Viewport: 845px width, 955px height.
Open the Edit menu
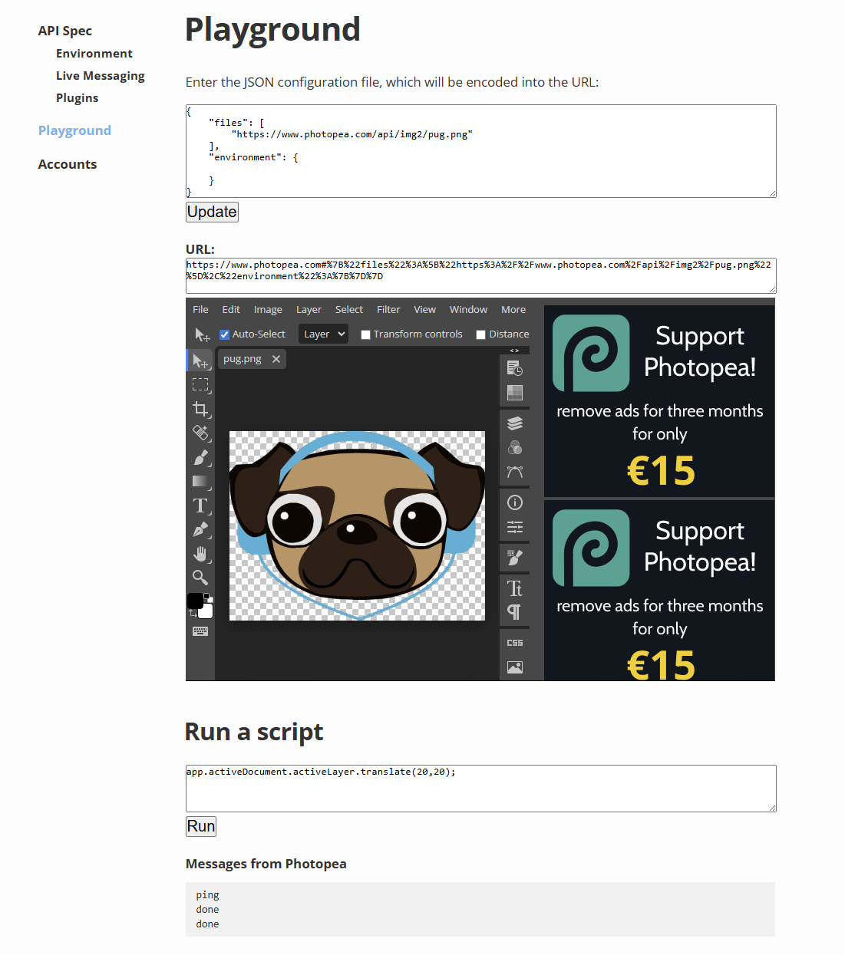[x=231, y=310]
